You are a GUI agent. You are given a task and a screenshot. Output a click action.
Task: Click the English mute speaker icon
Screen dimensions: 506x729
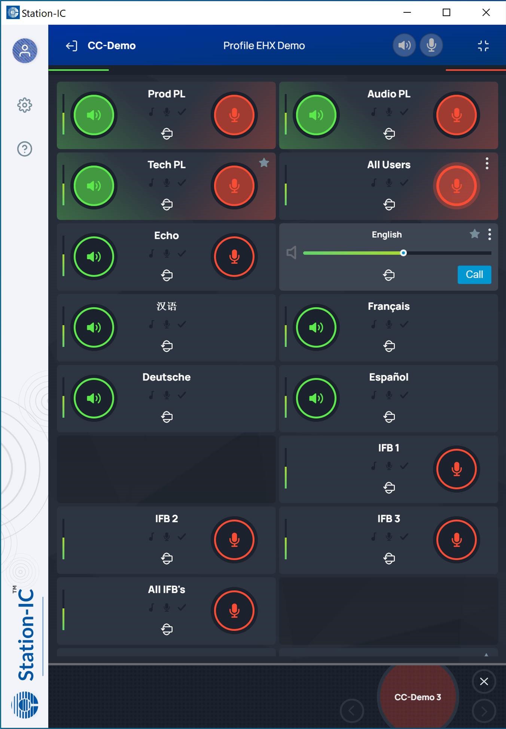(x=292, y=252)
